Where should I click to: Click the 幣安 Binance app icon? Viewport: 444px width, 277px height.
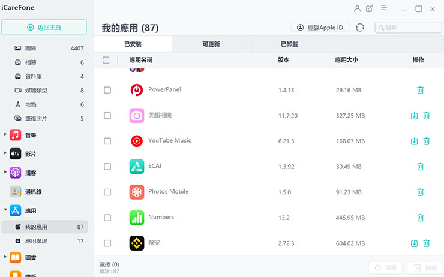[137, 243]
